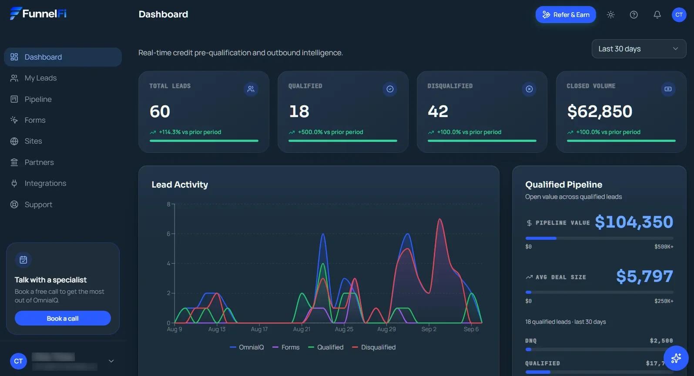The image size is (694, 376).
Task: Click the Lead Activity chart heading
Action: click(x=180, y=185)
